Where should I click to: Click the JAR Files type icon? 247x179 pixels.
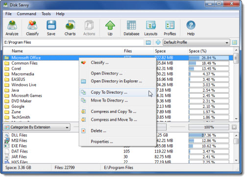(7, 157)
